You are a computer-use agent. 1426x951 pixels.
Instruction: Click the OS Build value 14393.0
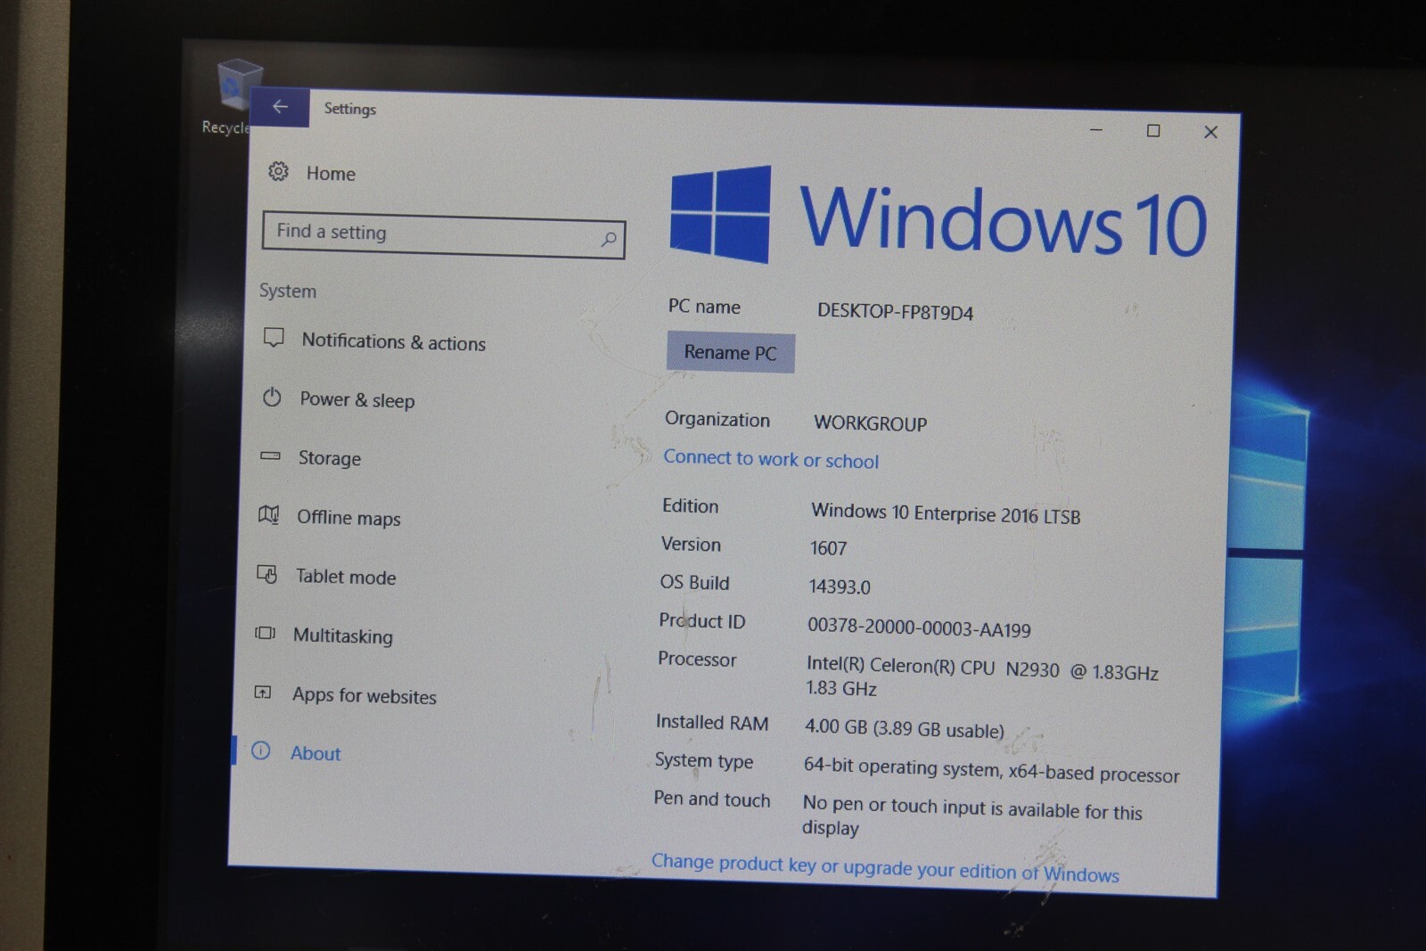(x=840, y=586)
